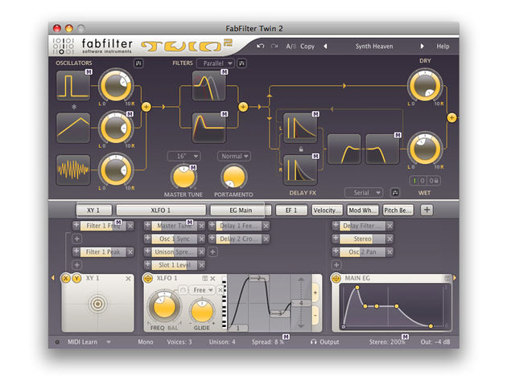
Task: Toggle Mono mode in status bar
Action: coord(146,342)
